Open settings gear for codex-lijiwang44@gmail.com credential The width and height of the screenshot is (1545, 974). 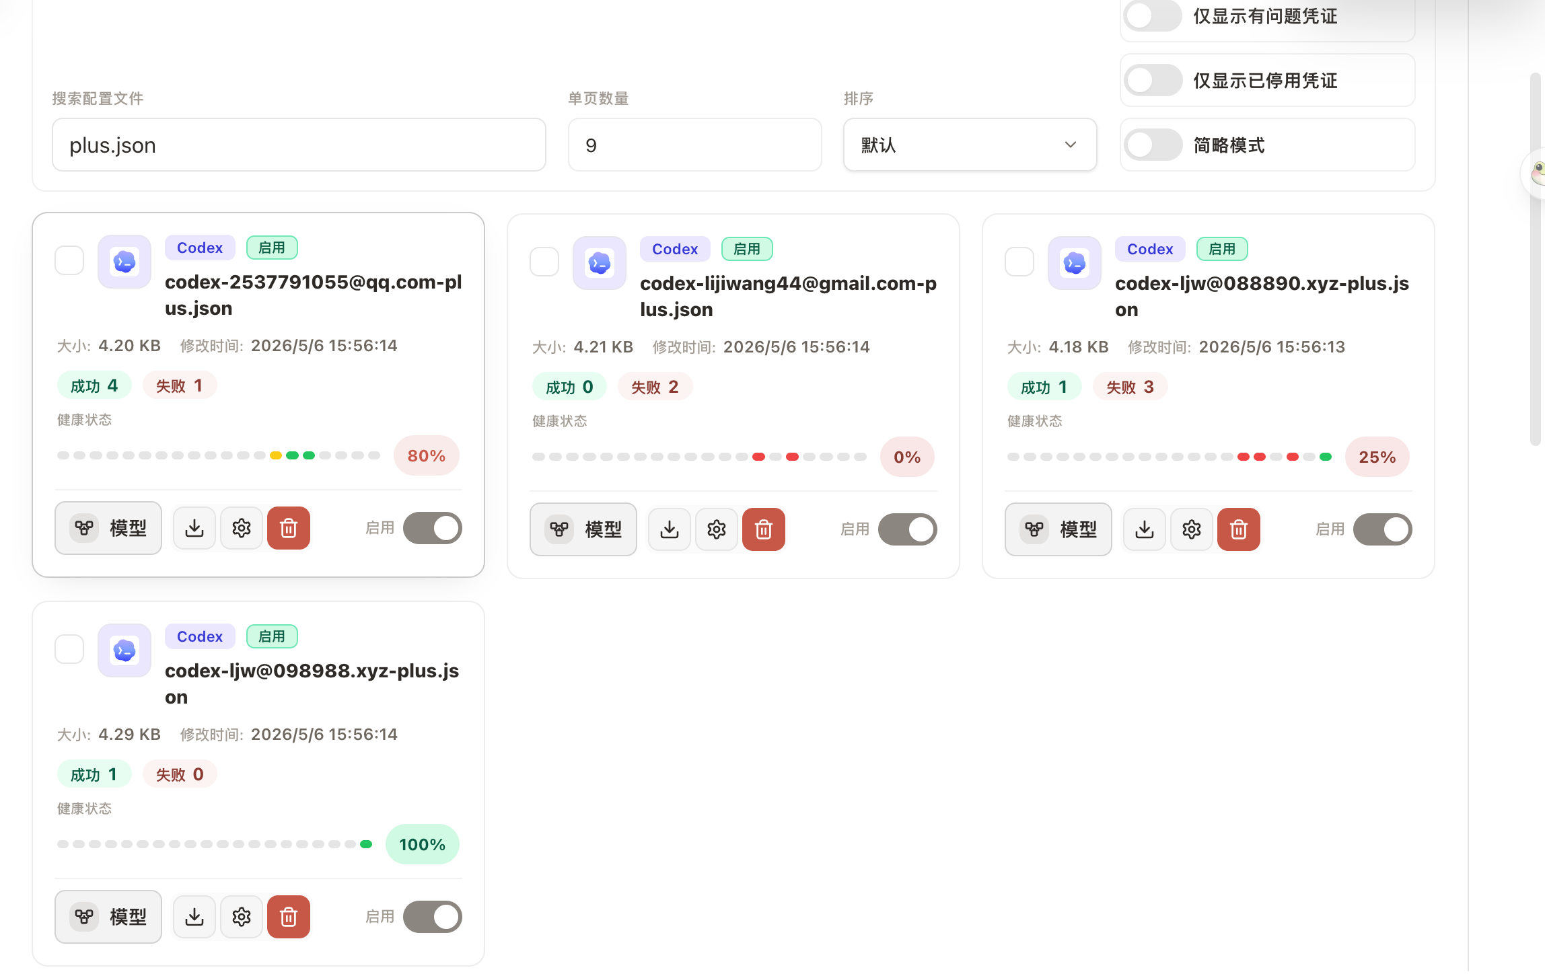(x=717, y=529)
